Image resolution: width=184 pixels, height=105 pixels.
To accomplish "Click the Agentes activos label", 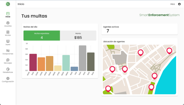I will click(111, 27).
